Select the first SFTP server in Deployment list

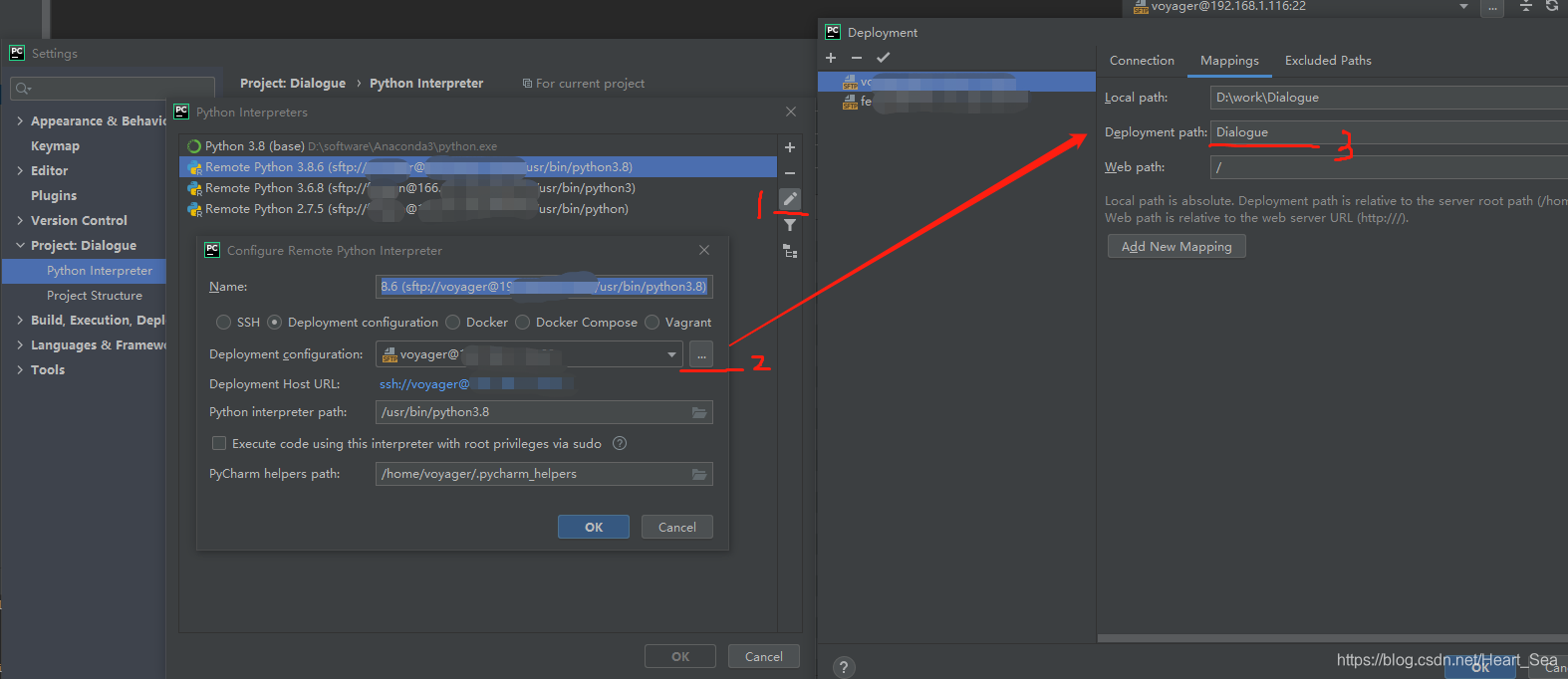coord(956,82)
